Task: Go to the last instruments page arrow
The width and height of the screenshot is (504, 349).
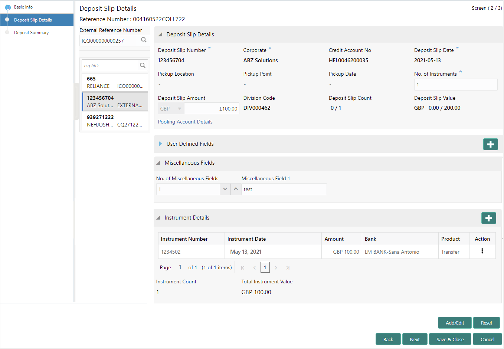Action: [288, 268]
